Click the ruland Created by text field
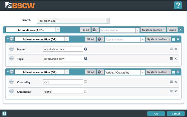 (63, 91)
